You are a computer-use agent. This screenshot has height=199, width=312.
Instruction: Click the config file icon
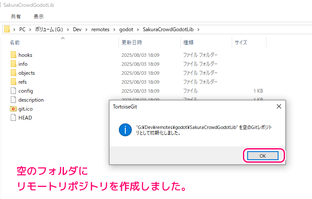click(13, 91)
